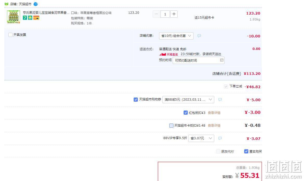
Task: Open the baby fruit puree product thumbnail
Action: tap(13, 17)
